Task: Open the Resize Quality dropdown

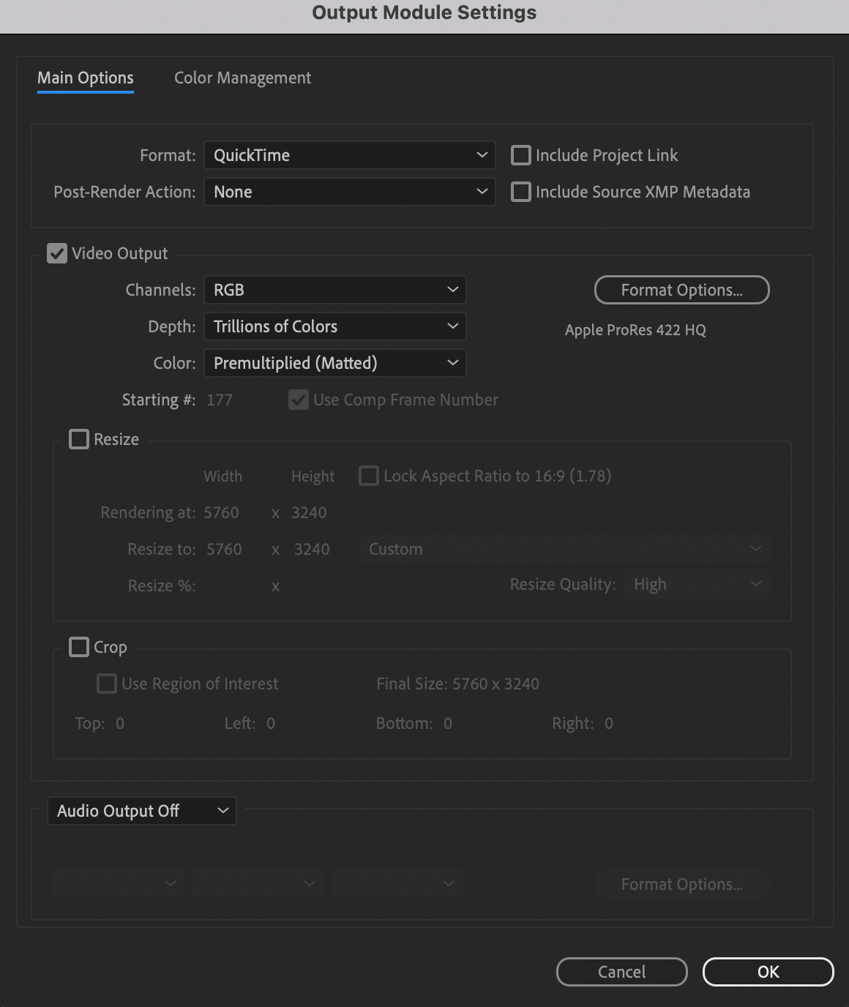Action: [696, 584]
